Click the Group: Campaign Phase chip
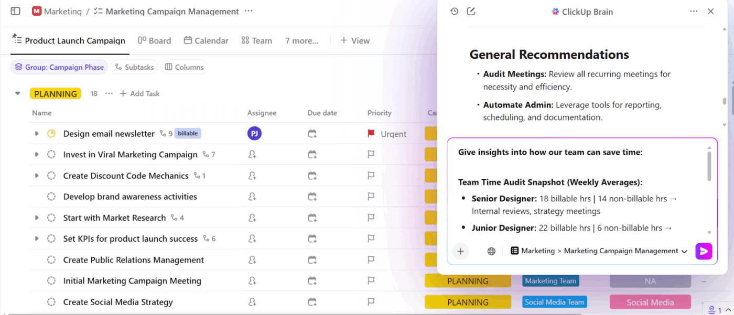 pos(59,67)
